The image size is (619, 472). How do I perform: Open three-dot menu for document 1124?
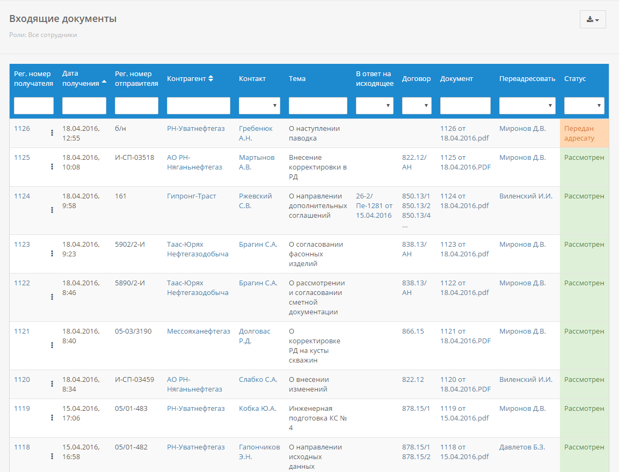[x=52, y=210]
